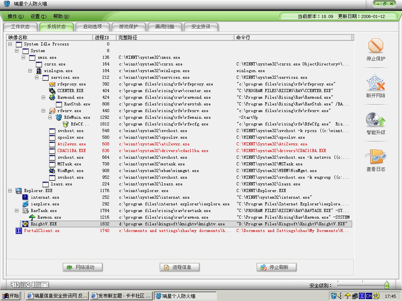The height and width of the screenshot is (301, 402).
Task: Click the 停止保护 stop protection icon
Action: pyautogui.click(x=376, y=46)
